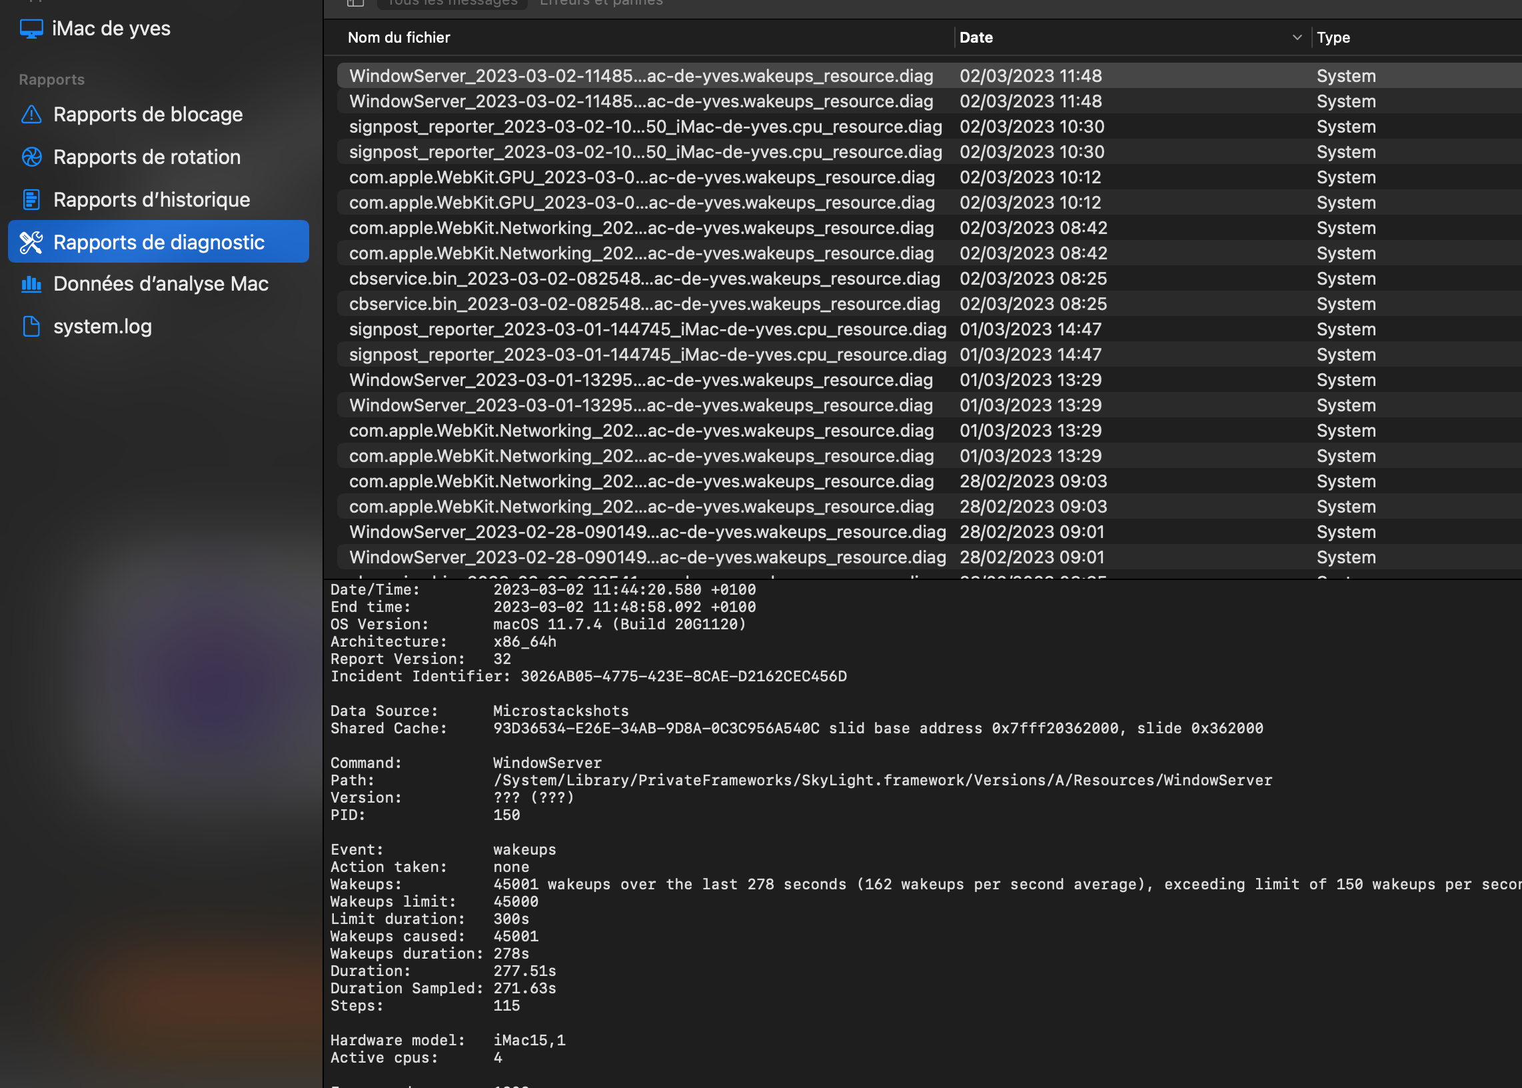Screen dimensions: 1522x1088
Task: Select first com.apple.WebKit.GPU 10:12 report row
Action: coord(642,177)
